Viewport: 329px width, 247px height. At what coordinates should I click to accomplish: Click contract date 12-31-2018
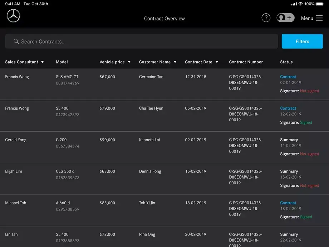pos(196,77)
